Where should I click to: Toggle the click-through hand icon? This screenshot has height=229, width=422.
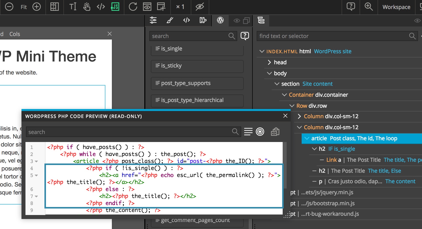point(87,7)
